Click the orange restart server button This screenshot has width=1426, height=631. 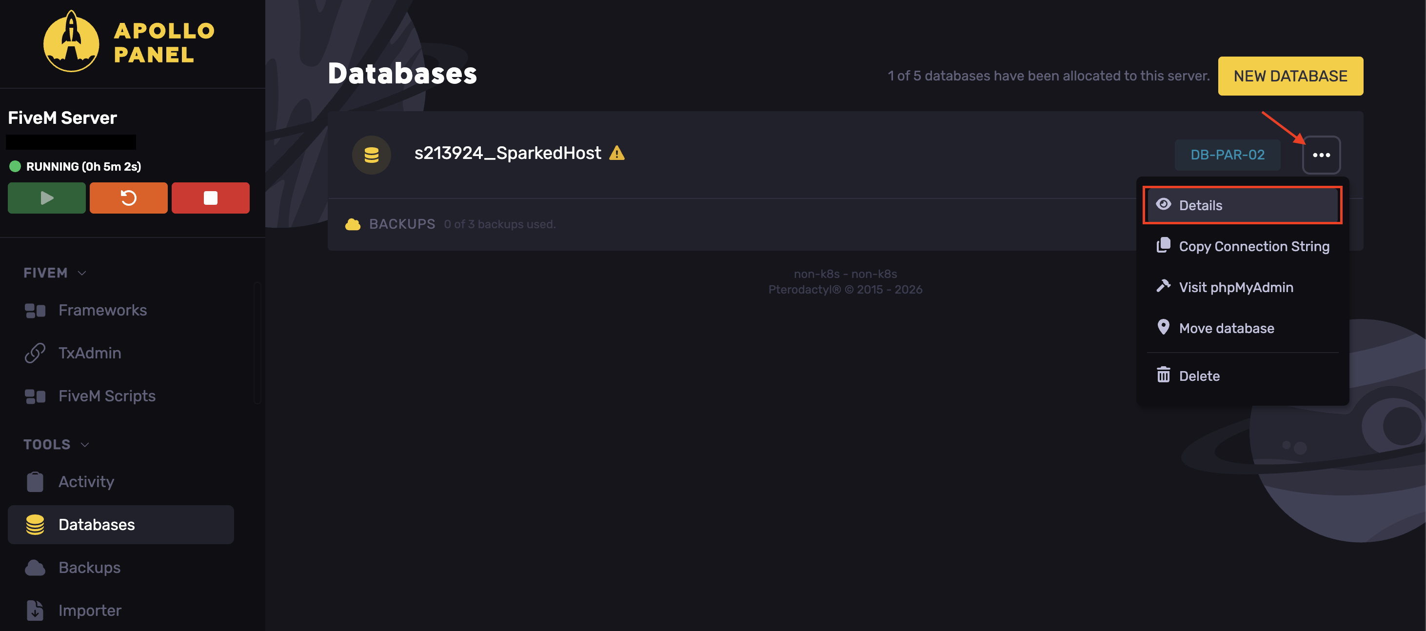tap(128, 197)
